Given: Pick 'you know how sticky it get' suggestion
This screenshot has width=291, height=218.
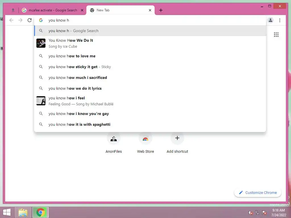Looking at the screenshot, I should [x=150, y=67].
